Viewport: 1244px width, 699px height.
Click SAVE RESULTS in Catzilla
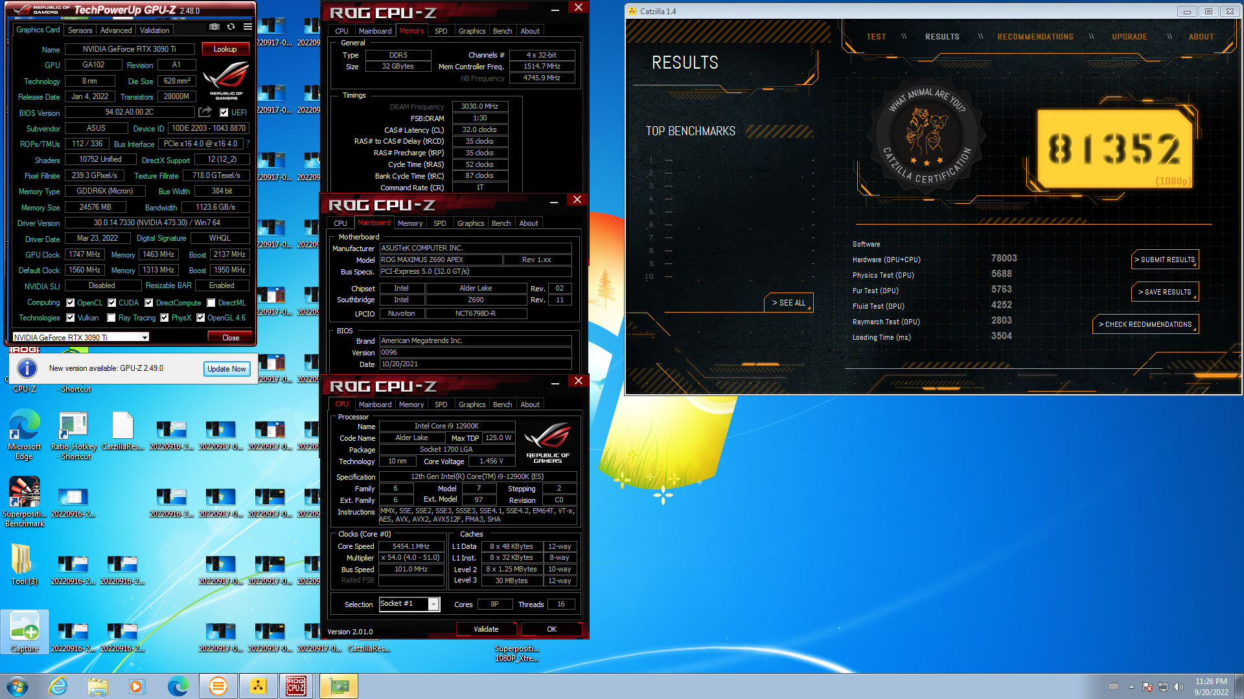[x=1165, y=292]
